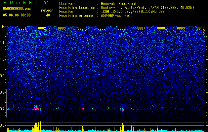
Task: Click the 0.7 kHz axis label
Action: [3, 109]
